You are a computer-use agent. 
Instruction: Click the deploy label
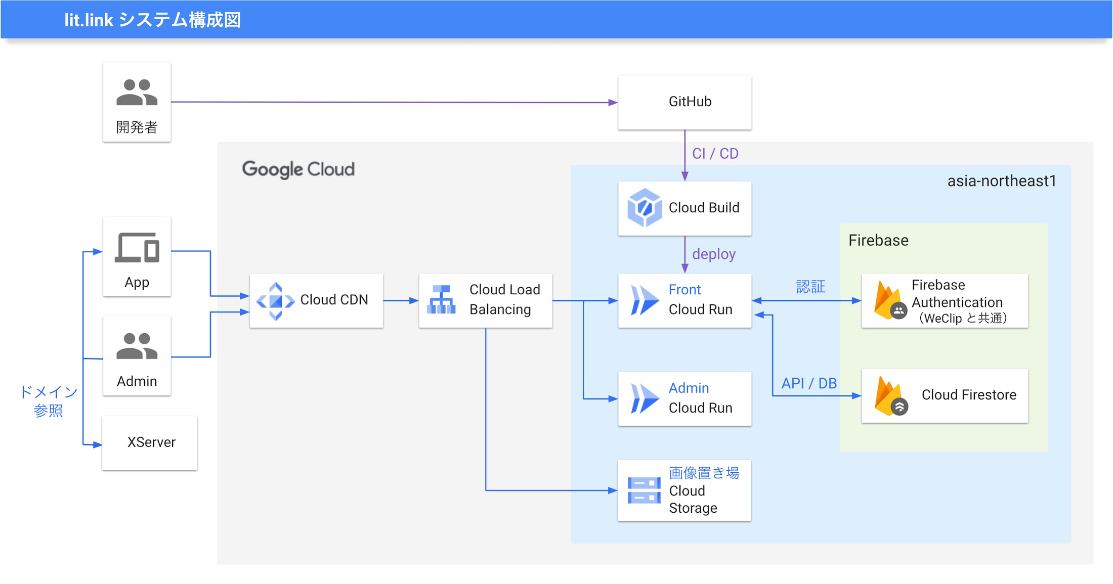714,254
